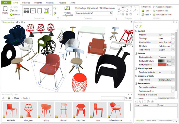Image resolution: width=179 pixels, height=124 pixels.
Task: Select the rectangle drawing tool
Action: pos(127,7)
